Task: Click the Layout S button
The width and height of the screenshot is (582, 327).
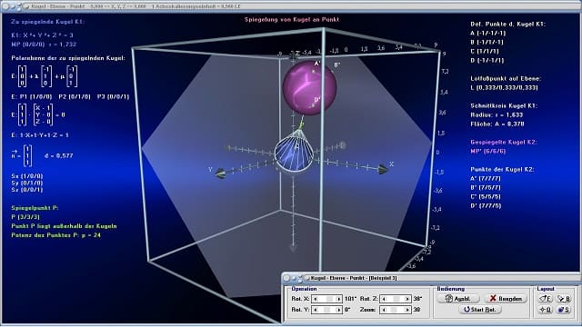Action: (564, 310)
